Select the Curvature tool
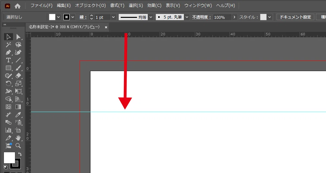326x173 pixels. point(18,53)
